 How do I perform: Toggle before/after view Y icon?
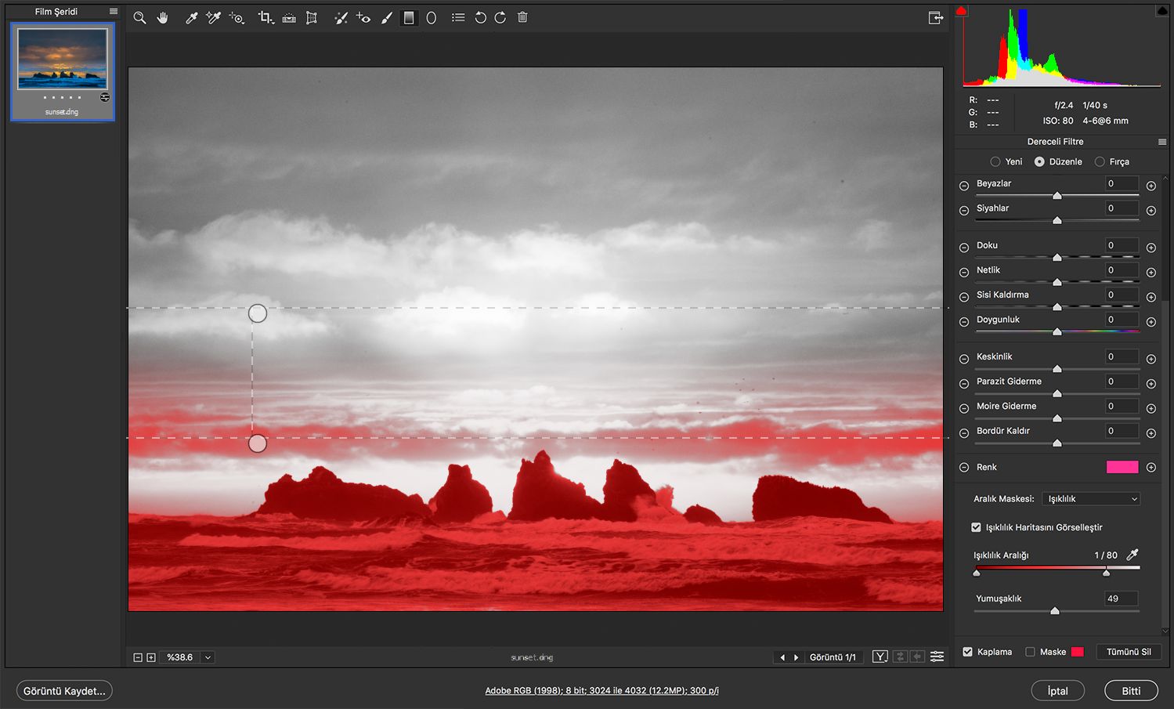click(x=880, y=657)
